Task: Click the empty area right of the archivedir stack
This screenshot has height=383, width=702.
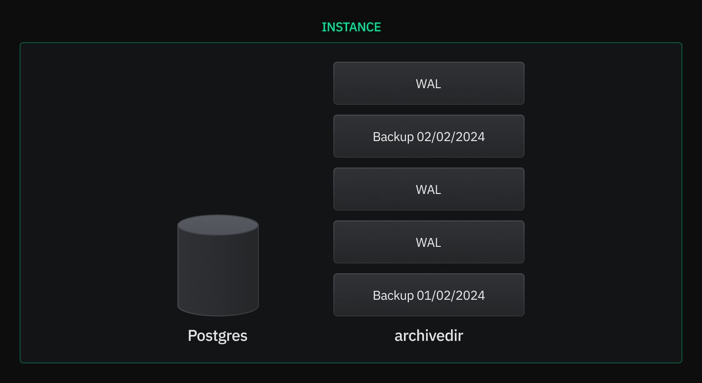Action: (603, 196)
